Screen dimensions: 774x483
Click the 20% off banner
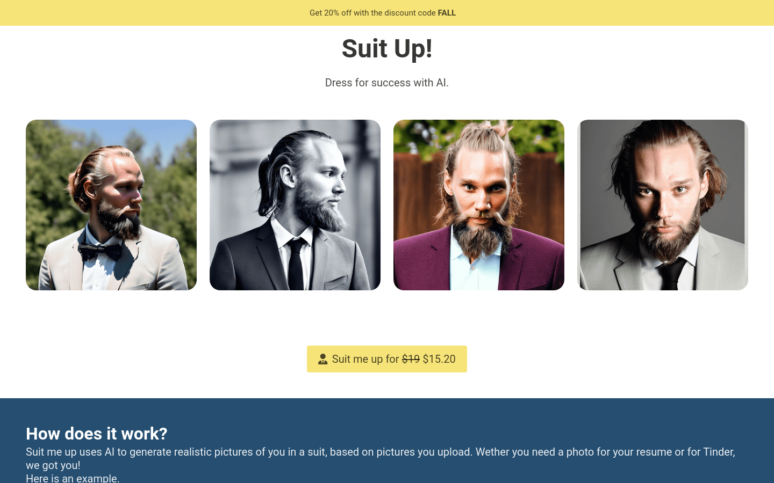point(383,13)
